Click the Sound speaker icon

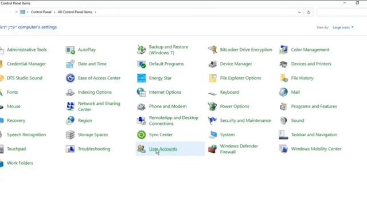(x=283, y=121)
